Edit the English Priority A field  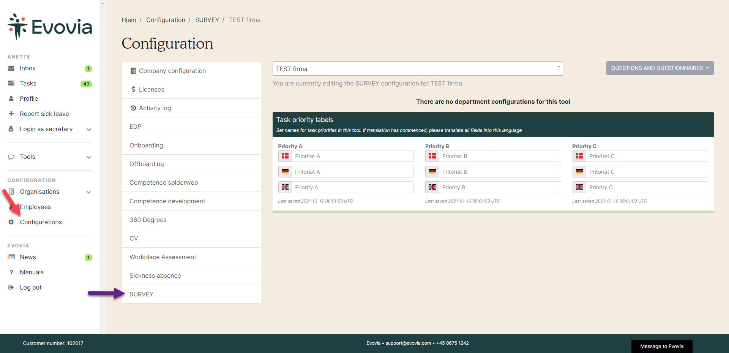tap(352, 187)
